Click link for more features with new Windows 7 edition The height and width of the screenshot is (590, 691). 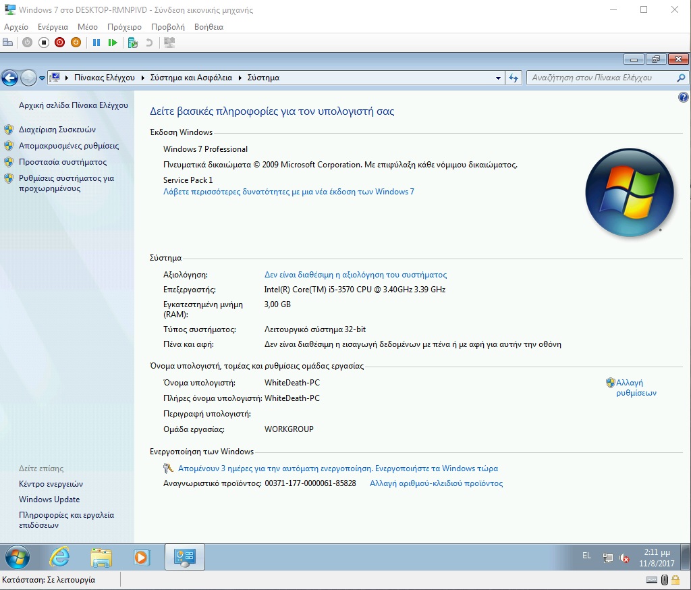(x=289, y=191)
